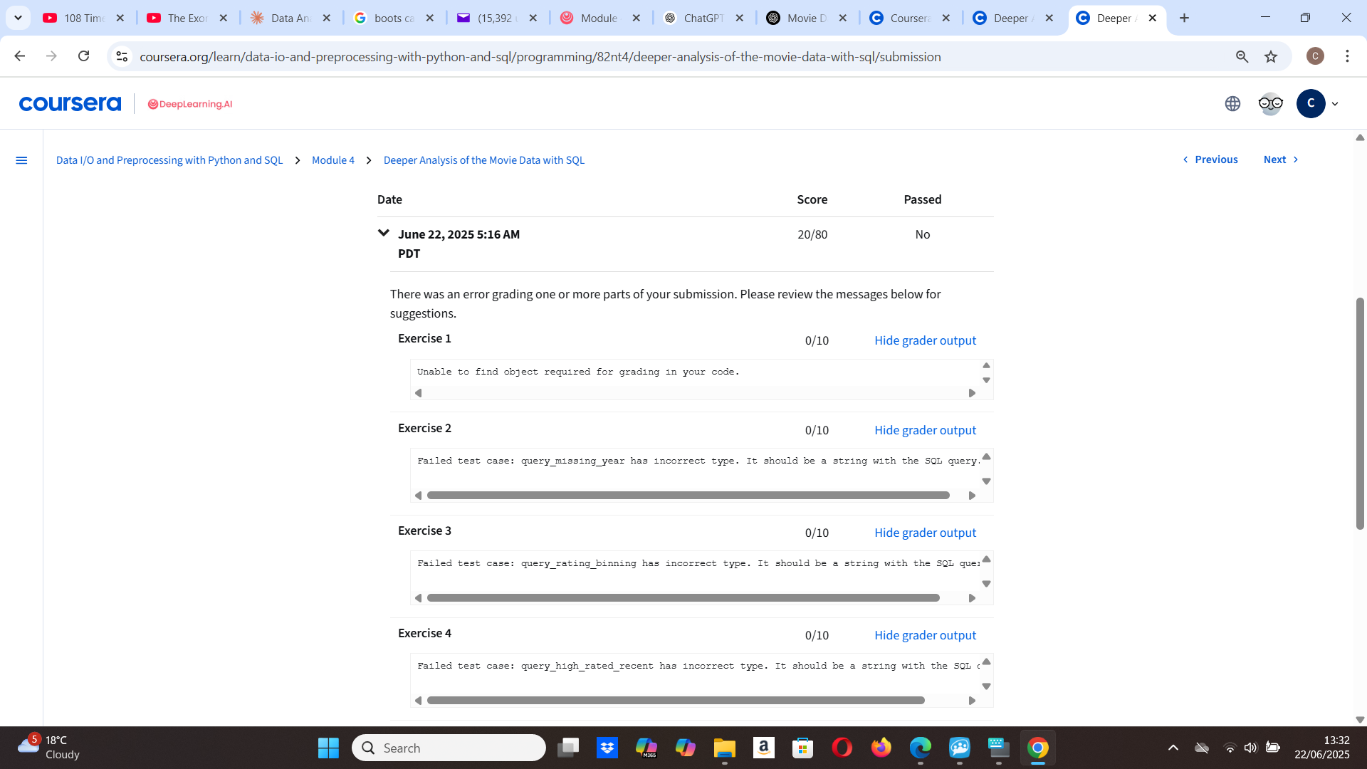
Task: Open File Explorer from taskbar
Action: coord(724,748)
